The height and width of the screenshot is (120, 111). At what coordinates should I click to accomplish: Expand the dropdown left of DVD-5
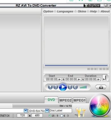pyautogui.click(x=25, y=111)
